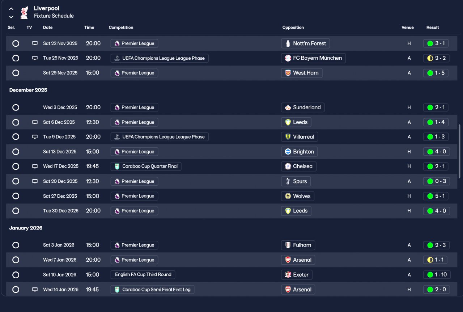Viewport: 463px width, 312px height.
Task: View the 0 - 3 result against Spurs
Action: pos(437,181)
